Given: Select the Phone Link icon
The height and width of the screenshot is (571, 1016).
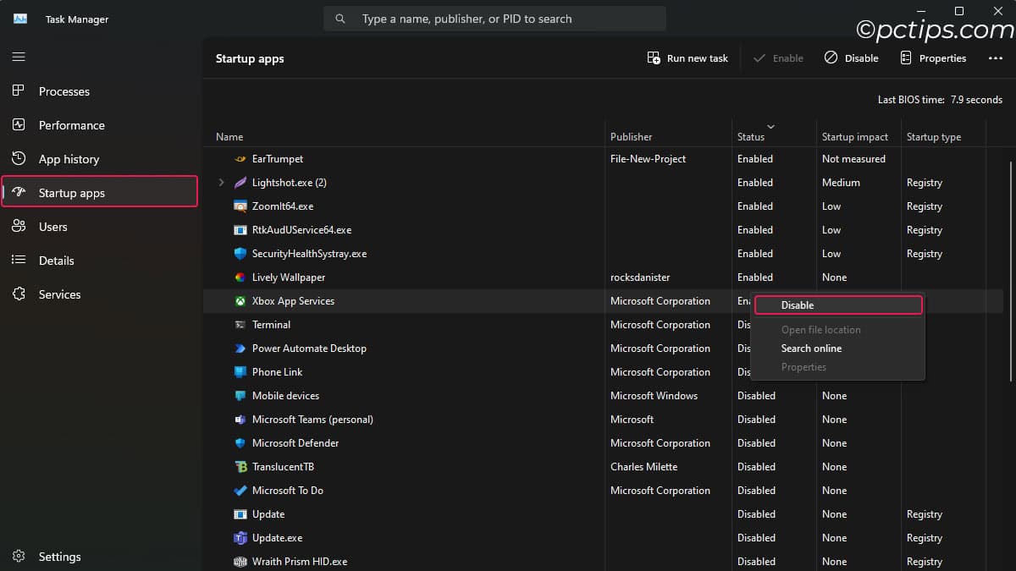Looking at the screenshot, I should [240, 372].
